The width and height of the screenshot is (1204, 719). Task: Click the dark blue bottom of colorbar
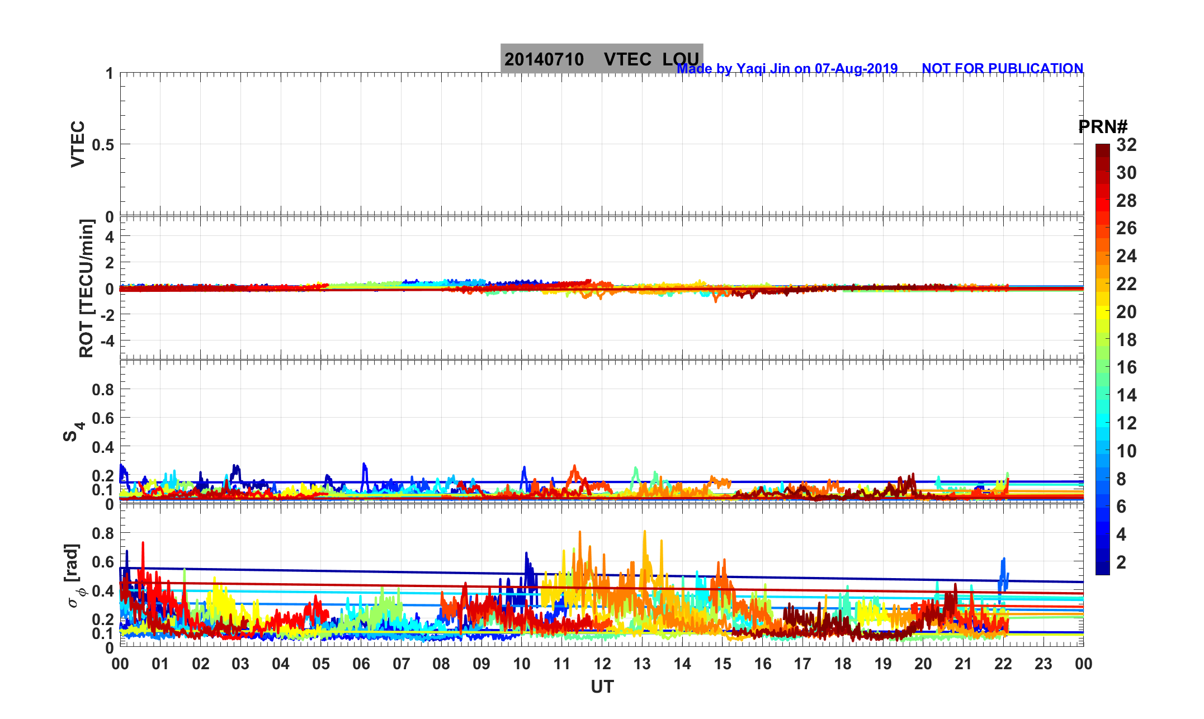point(1102,569)
